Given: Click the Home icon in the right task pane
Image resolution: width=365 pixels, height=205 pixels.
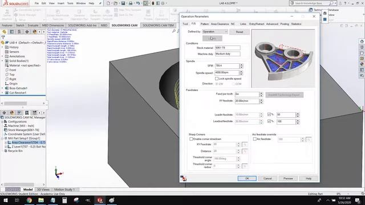Looking at the screenshot, I should (x=362, y=42).
